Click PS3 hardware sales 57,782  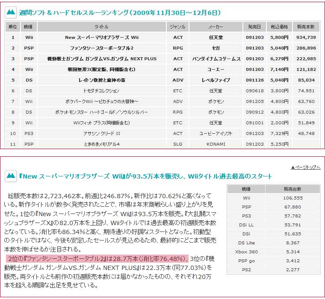tap(293, 216)
